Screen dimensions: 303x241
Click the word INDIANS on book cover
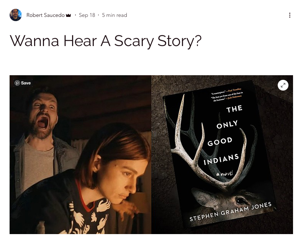(x=221, y=160)
